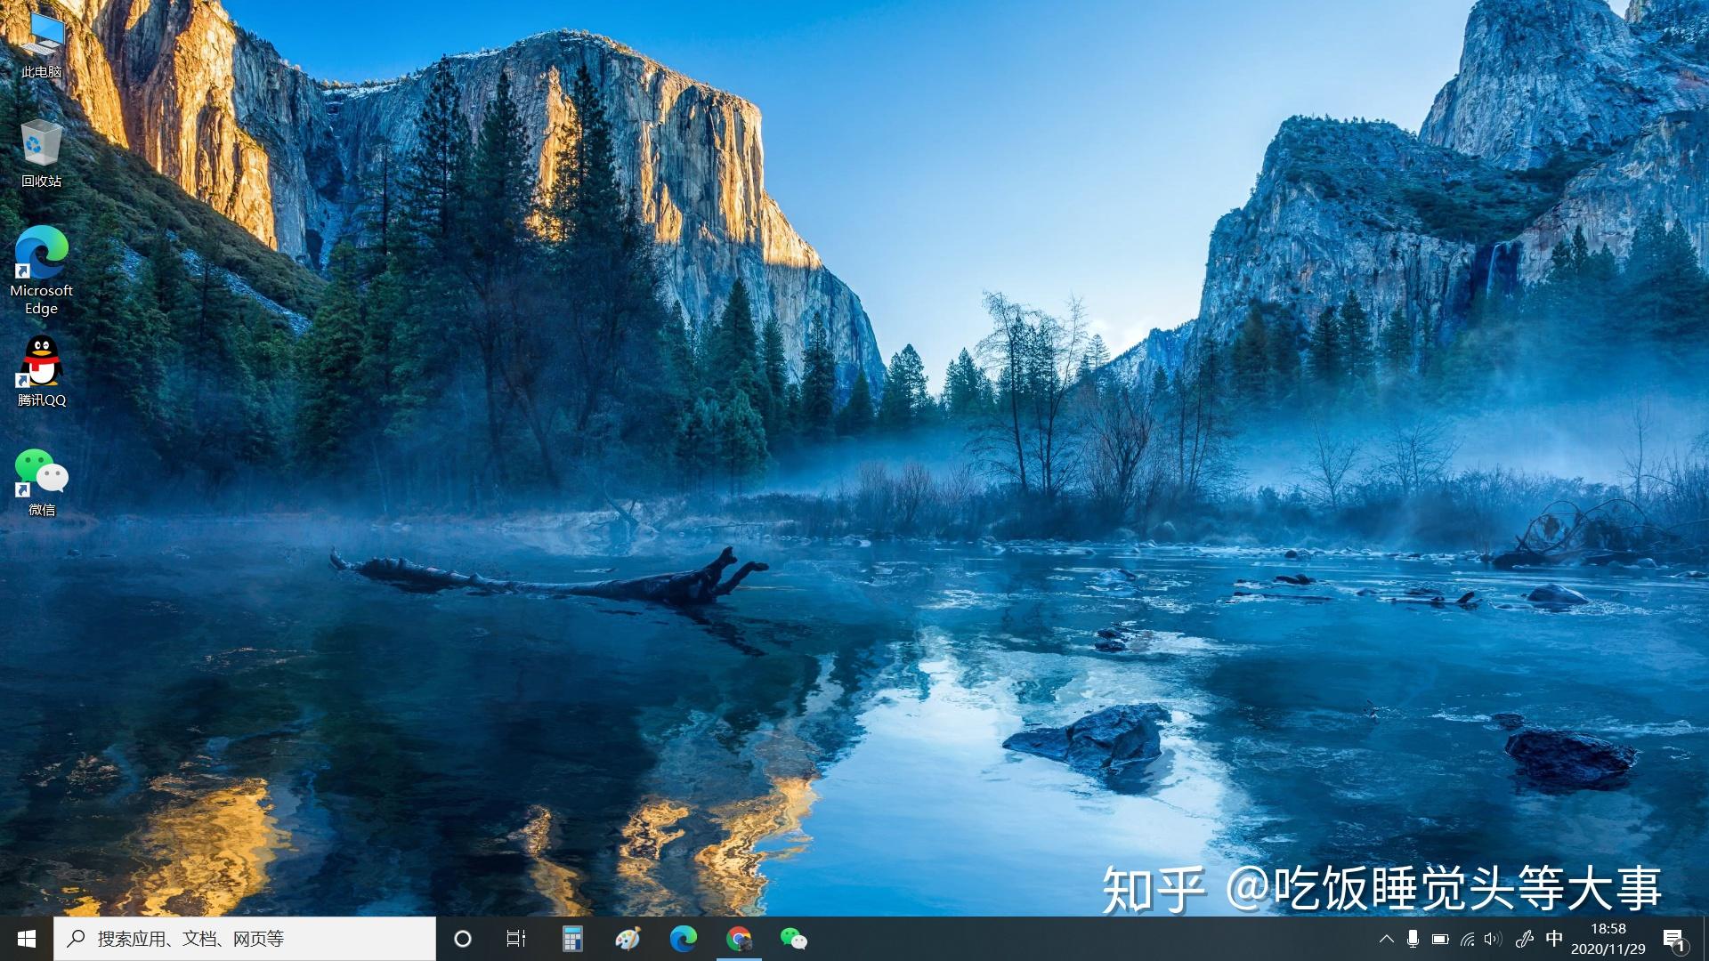Open the volume control in the tray
Image resolution: width=1709 pixels, height=961 pixels.
[x=1494, y=939]
